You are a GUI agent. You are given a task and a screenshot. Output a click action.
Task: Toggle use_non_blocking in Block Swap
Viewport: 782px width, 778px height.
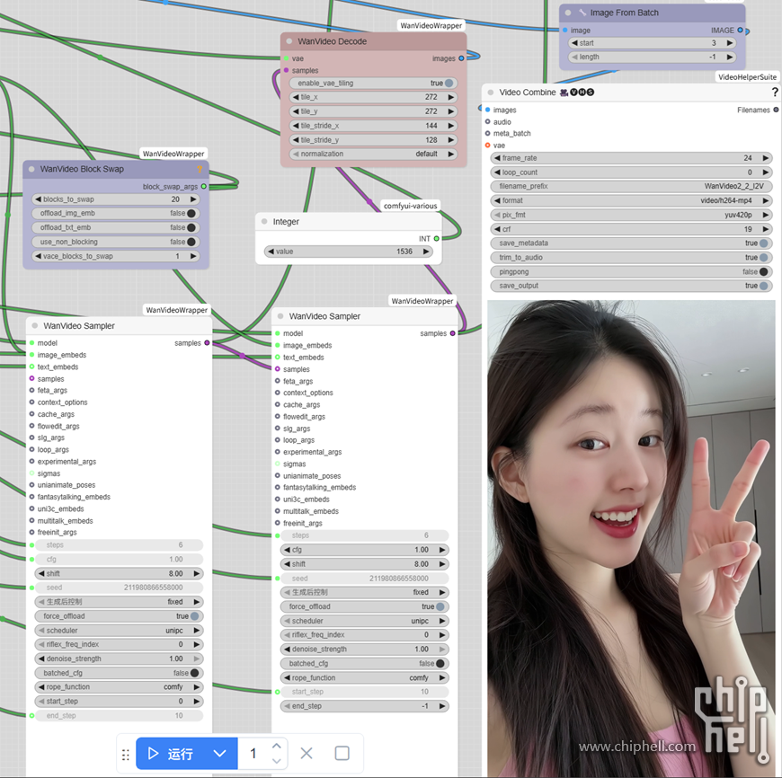(116, 242)
